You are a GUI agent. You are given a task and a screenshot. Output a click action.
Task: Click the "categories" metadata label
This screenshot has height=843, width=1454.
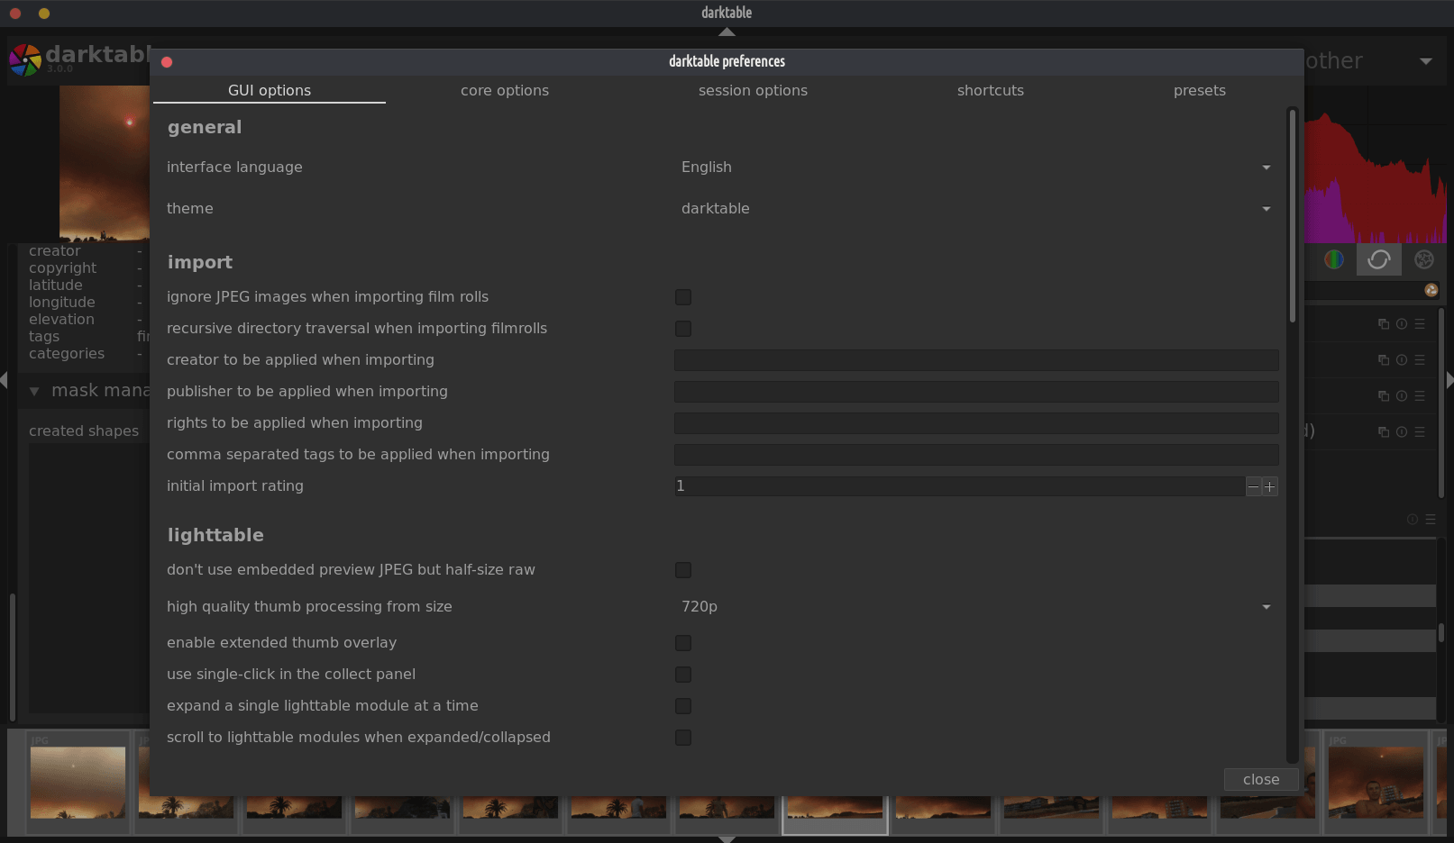tap(67, 354)
